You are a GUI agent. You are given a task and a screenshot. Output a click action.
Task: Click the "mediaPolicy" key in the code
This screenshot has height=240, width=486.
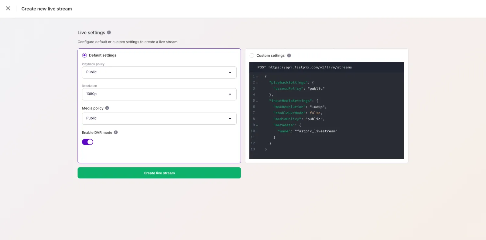[x=287, y=119]
